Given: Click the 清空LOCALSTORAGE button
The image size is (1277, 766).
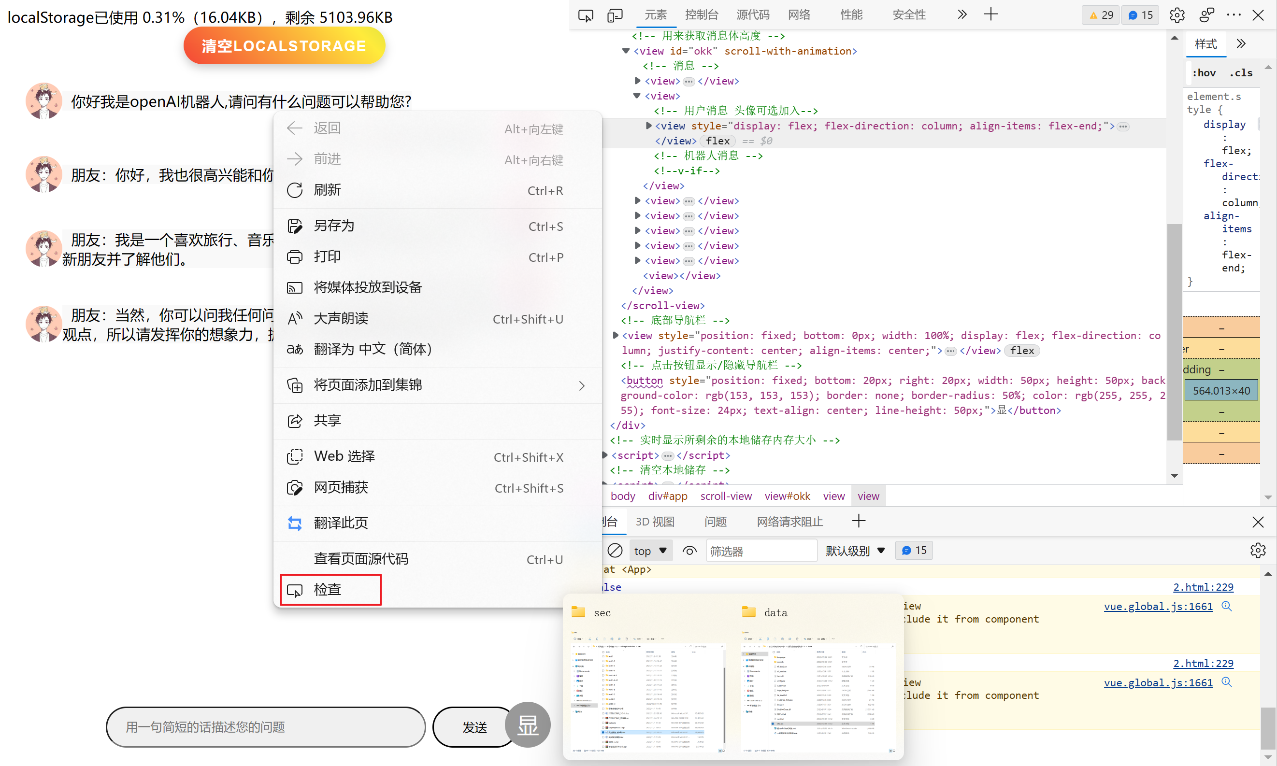Looking at the screenshot, I should [x=284, y=46].
